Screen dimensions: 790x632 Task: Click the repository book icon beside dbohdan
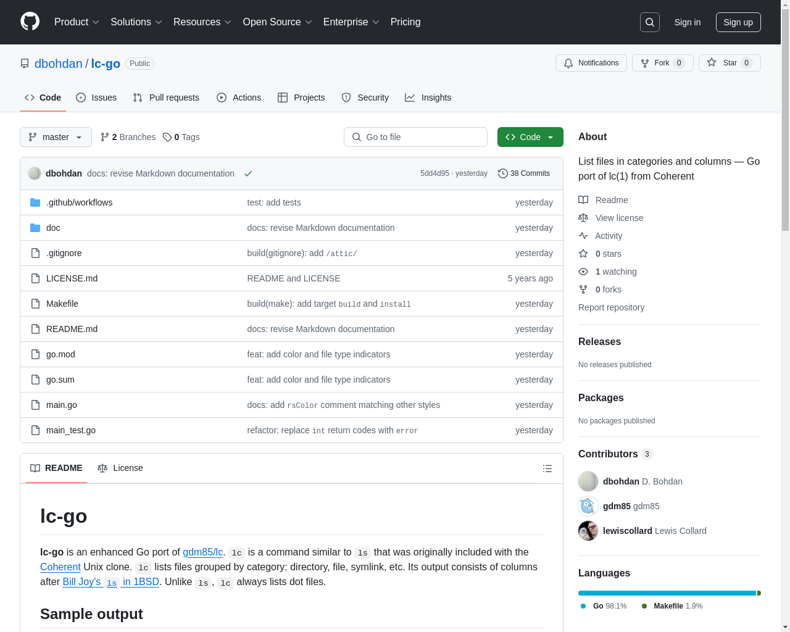25,64
